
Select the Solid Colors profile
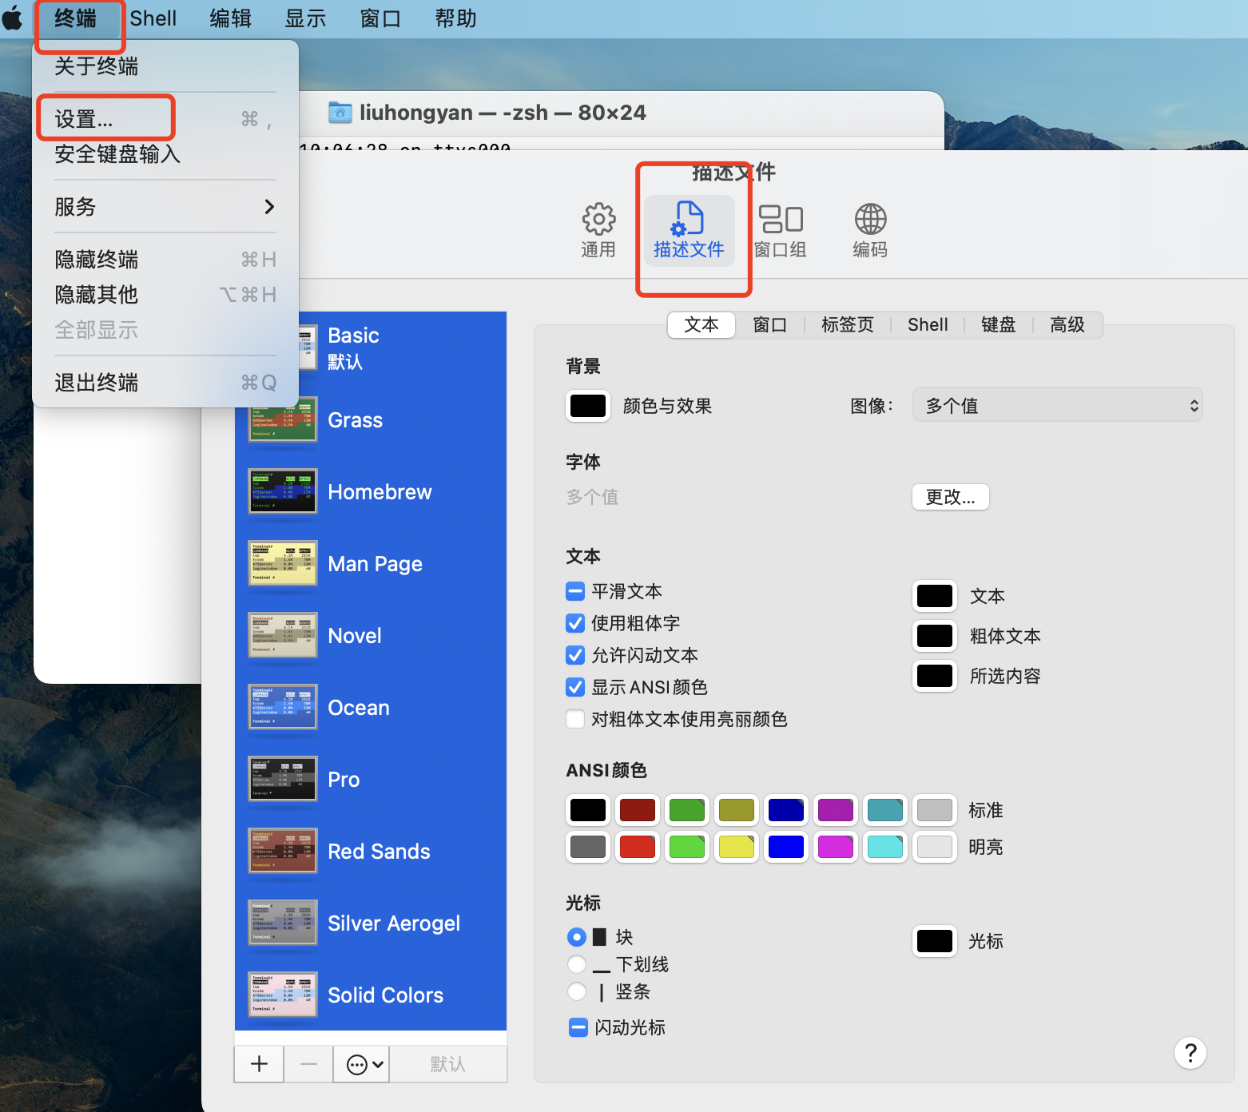pyautogui.click(x=371, y=995)
